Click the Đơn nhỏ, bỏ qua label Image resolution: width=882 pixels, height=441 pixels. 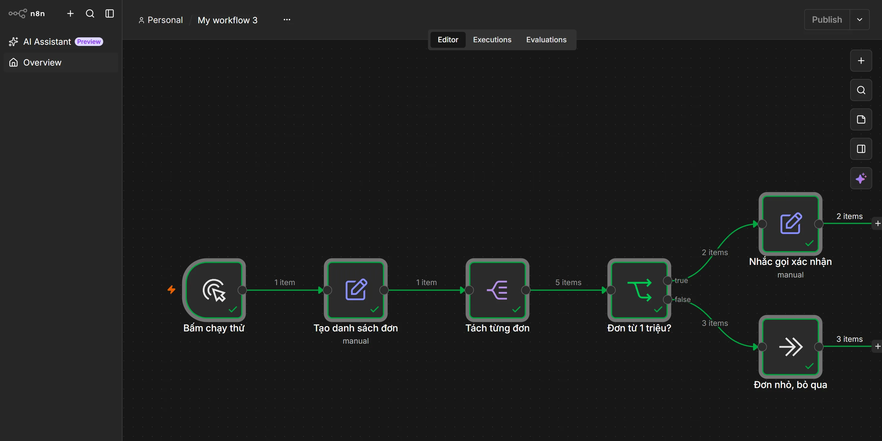[790, 385]
